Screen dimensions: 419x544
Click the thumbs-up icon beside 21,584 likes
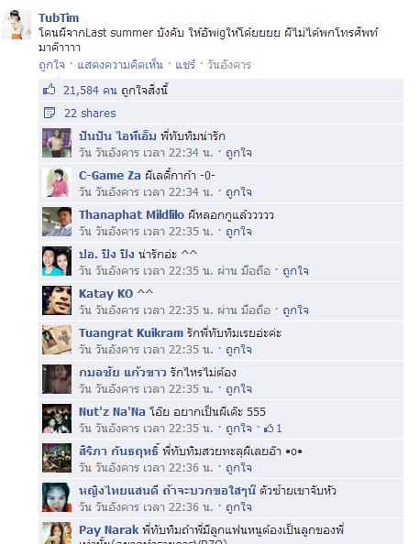pyautogui.click(x=49, y=90)
